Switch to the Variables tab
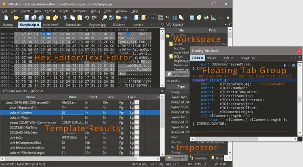The height and width of the screenshot is (167, 303). pos(198,158)
